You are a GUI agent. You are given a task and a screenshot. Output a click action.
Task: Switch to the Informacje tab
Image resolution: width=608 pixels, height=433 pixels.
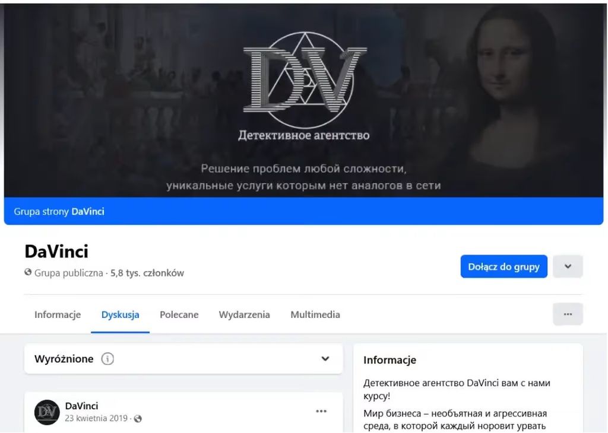tap(58, 314)
